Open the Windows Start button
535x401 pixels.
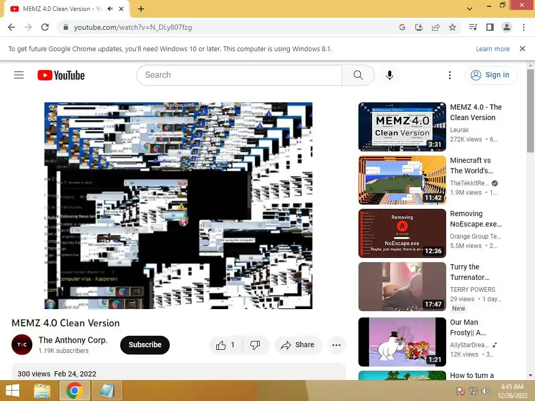pyautogui.click(x=13, y=391)
